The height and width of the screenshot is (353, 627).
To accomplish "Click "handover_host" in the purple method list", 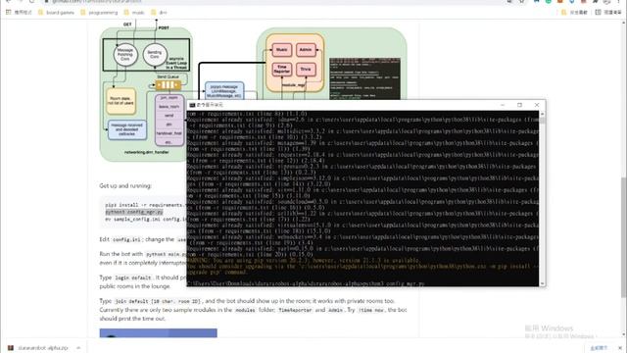I will (169, 133).
